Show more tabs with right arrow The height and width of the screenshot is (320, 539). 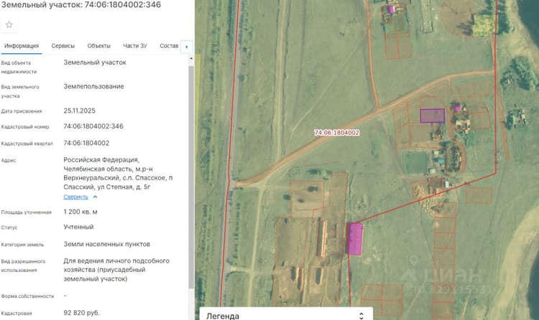[x=187, y=47]
